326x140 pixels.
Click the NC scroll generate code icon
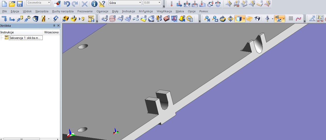click(91, 19)
